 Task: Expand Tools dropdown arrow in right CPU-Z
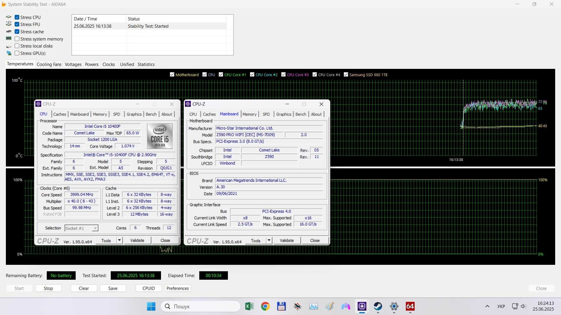[269, 240]
